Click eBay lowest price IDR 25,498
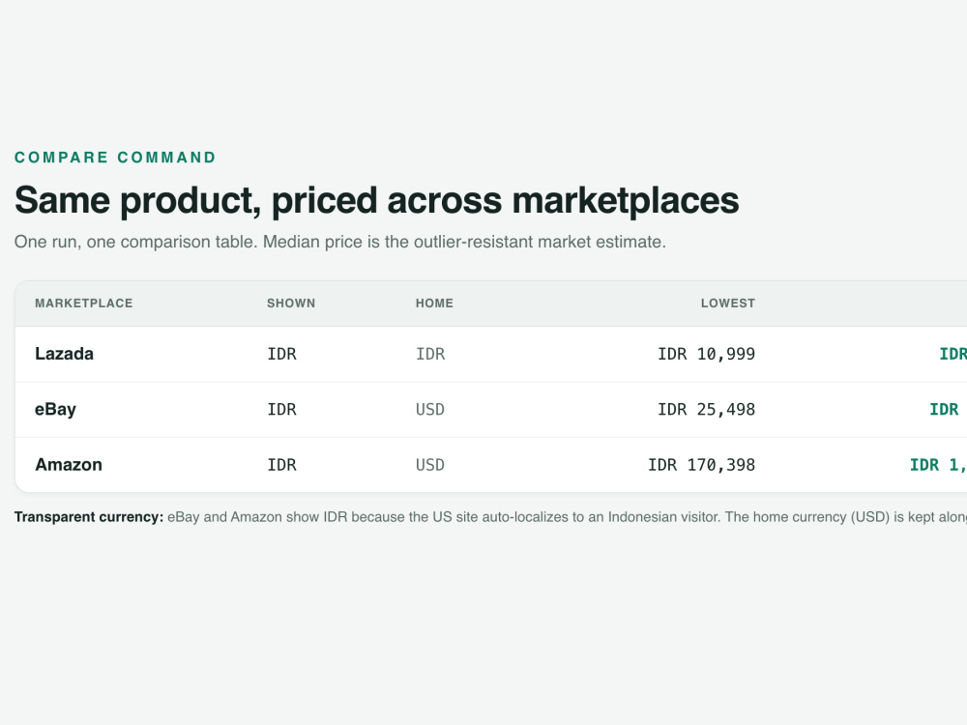Screen dimensions: 967x725 pos(706,409)
